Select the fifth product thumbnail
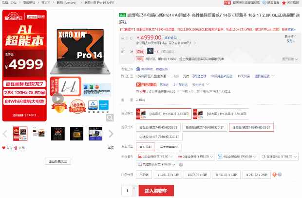The image size is (302, 198). coord(95,134)
